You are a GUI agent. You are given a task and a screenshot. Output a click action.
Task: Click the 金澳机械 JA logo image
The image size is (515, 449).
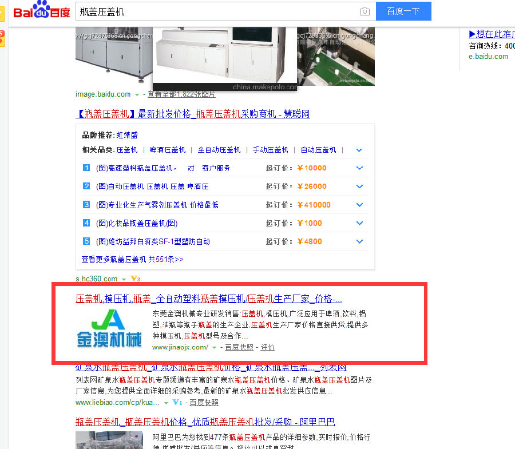(109, 329)
